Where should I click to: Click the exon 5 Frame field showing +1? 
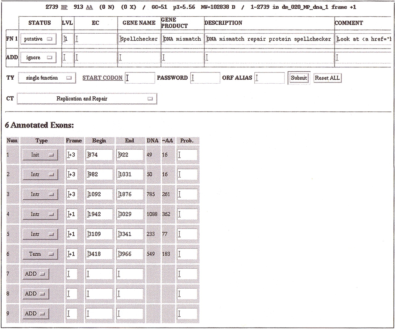click(x=72, y=234)
